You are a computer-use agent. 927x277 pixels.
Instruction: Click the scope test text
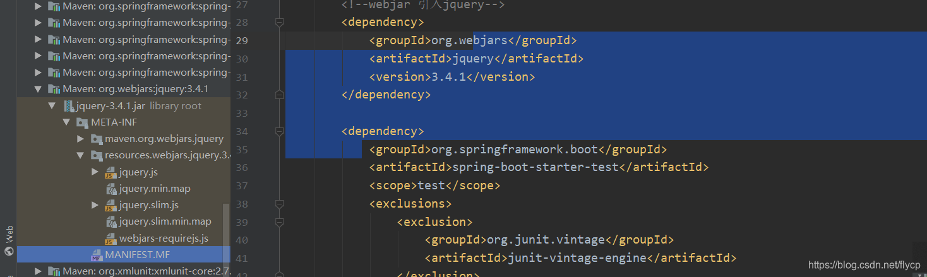431,186
